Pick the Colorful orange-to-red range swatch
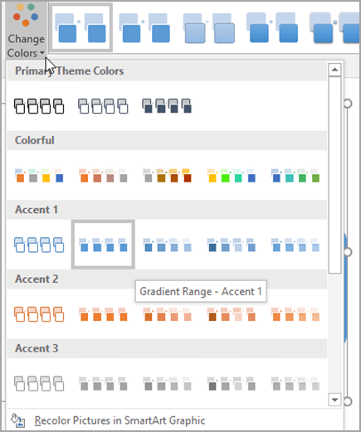 (x=167, y=176)
